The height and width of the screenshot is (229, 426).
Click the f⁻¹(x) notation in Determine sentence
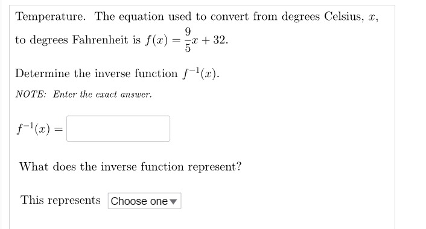pos(200,74)
